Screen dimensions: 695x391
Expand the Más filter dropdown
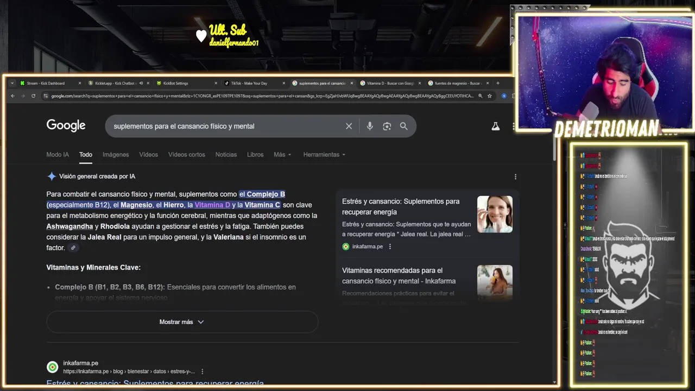pos(282,155)
